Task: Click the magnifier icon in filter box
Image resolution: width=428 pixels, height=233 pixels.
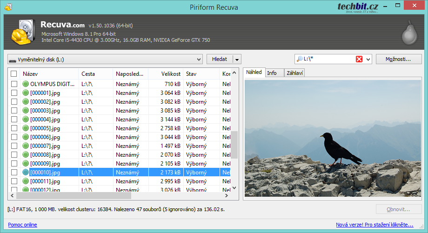Action: pyautogui.click(x=300, y=59)
